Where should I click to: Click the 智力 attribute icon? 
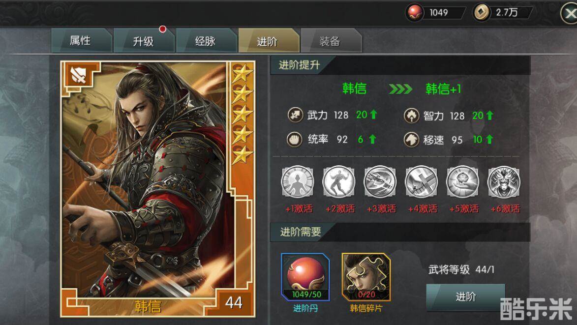point(411,116)
